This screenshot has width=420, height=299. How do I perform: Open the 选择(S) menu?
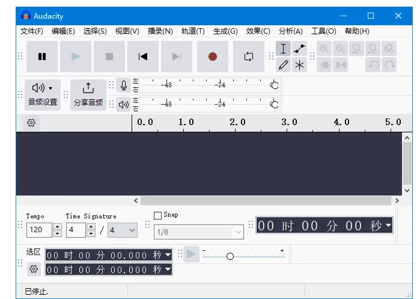point(95,31)
